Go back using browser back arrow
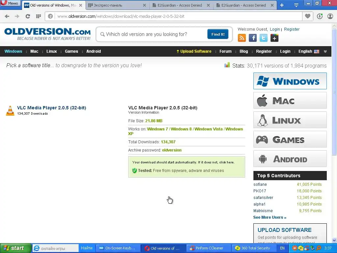337x253 pixels. coord(7,16)
